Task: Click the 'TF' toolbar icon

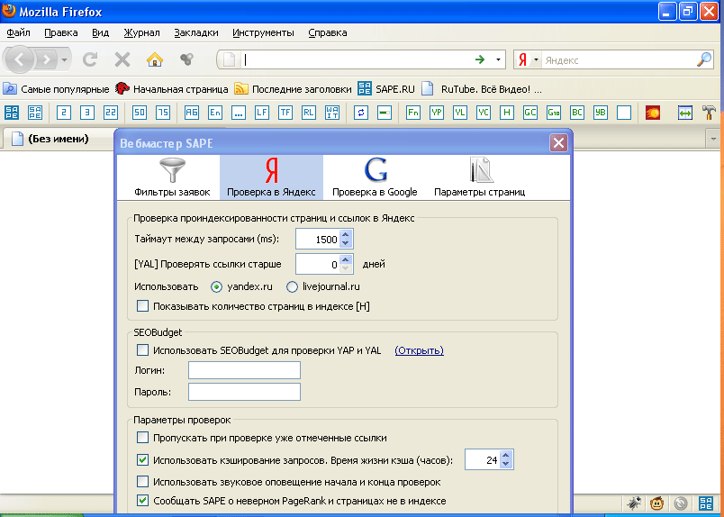Action: [285, 113]
